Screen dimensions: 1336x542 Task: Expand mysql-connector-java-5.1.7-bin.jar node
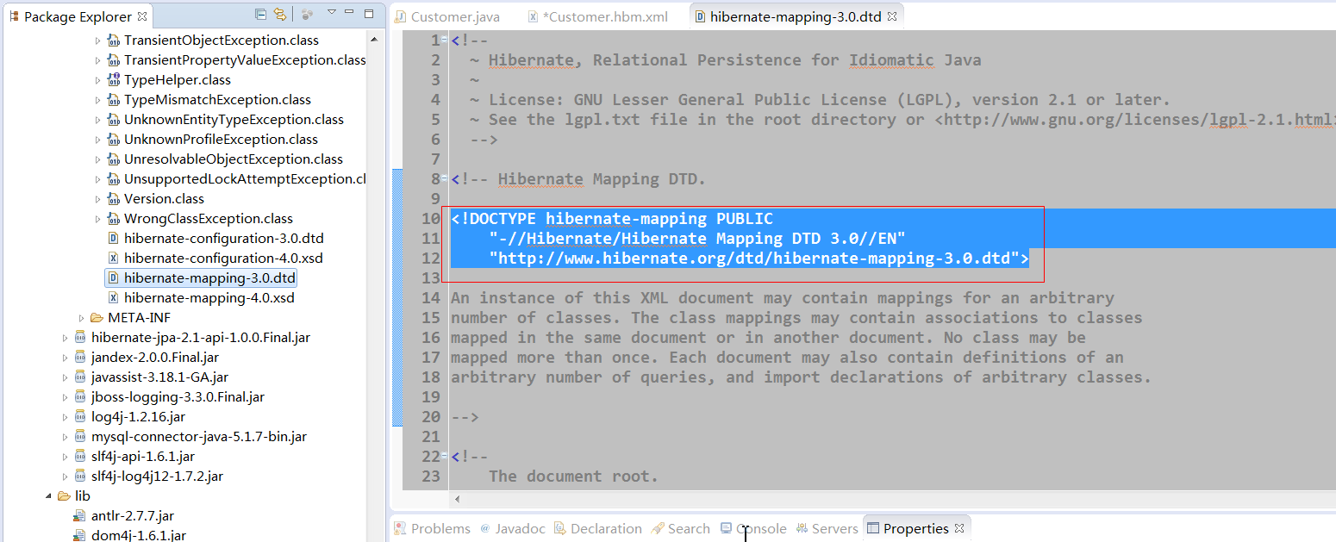click(x=65, y=437)
